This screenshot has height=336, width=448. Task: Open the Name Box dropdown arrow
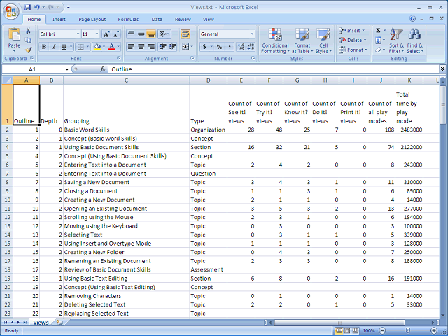[66, 70]
